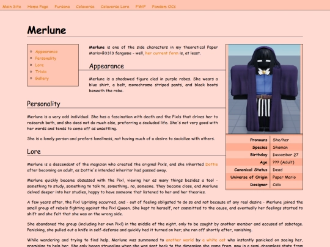
Task: Open the Dottie character link
Action: click(x=211, y=164)
